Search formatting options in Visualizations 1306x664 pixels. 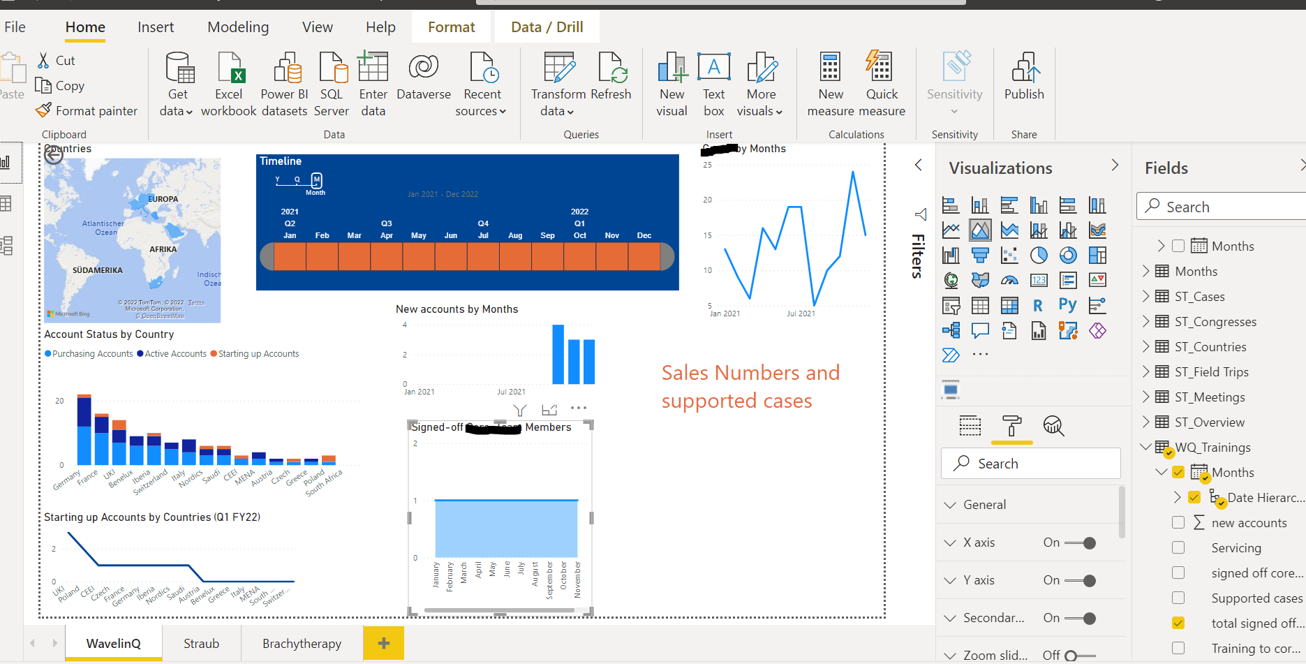tap(1031, 464)
